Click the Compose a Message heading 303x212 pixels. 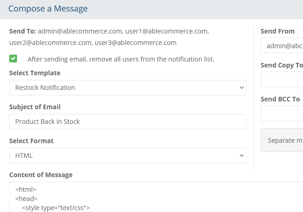click(48, 9)
